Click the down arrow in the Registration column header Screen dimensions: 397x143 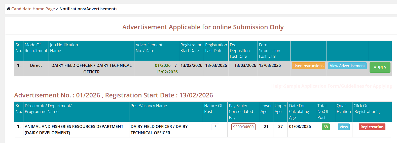[379, 112]
